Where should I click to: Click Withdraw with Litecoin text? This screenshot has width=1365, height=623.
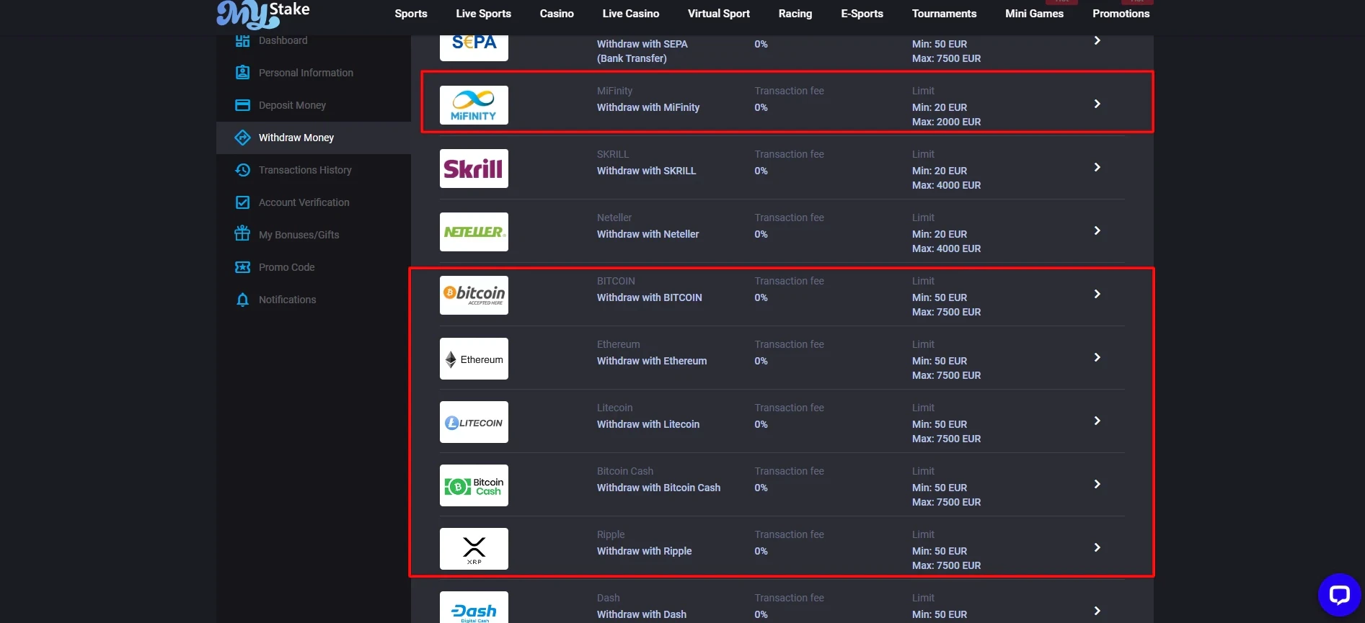click(x=648, y=424)
